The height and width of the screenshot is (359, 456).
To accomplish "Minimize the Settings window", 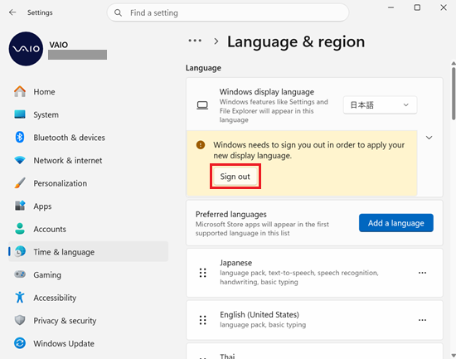I will (x=391, y=7).
